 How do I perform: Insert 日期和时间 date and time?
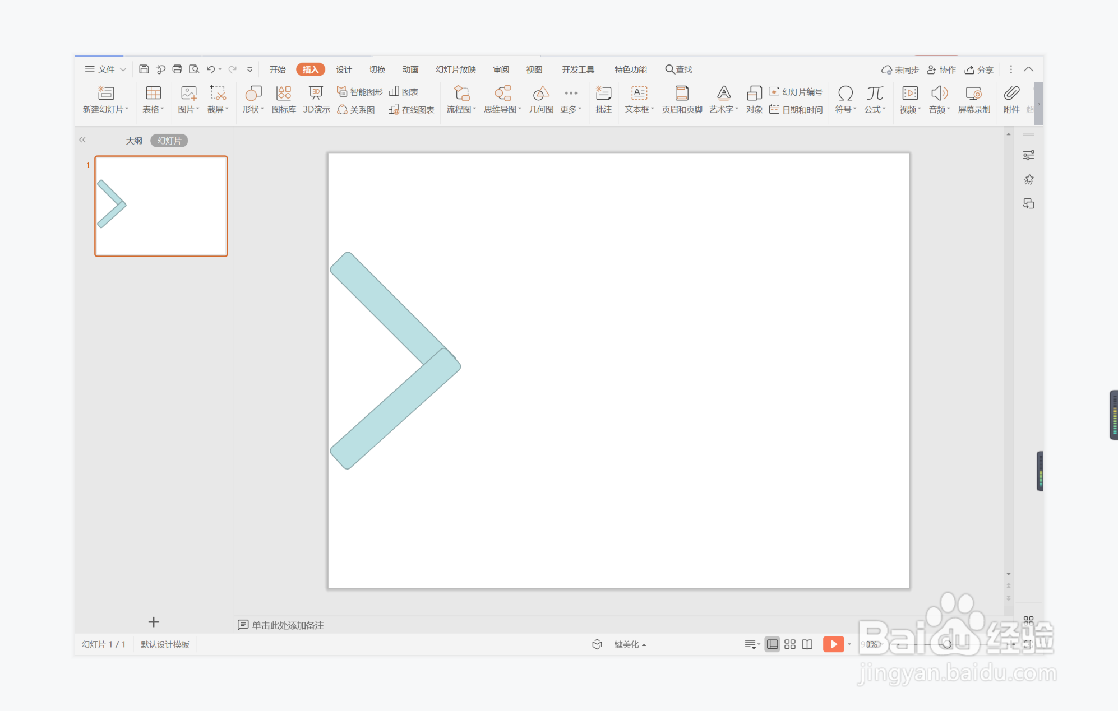click(x=796, y=110)
